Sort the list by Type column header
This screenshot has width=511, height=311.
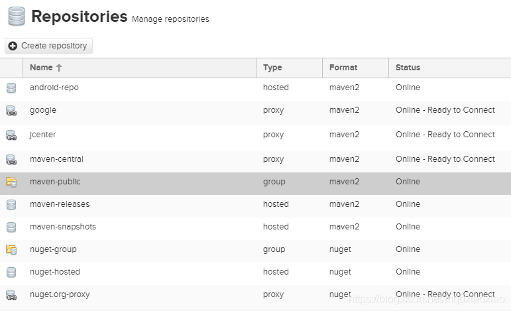272,68
